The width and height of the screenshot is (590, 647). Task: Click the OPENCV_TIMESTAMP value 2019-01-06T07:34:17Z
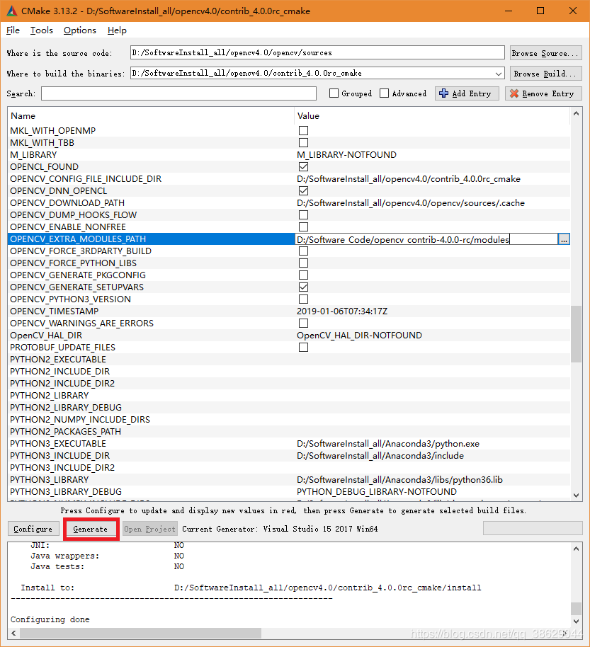[342, 311]
